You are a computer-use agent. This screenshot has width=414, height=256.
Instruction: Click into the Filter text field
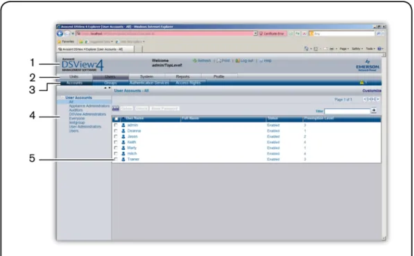347,111
